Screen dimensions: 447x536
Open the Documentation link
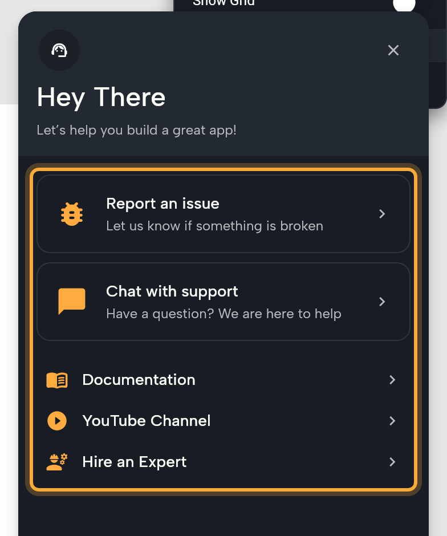223,380
